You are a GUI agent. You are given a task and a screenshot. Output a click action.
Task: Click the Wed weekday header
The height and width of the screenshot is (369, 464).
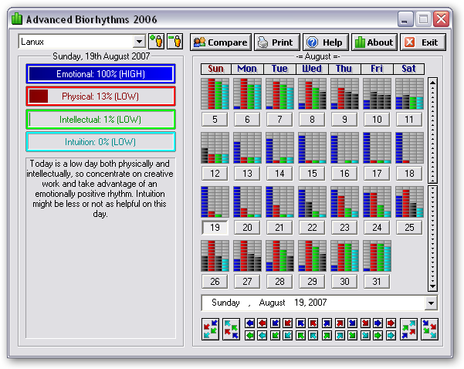(x=312, y=69)
